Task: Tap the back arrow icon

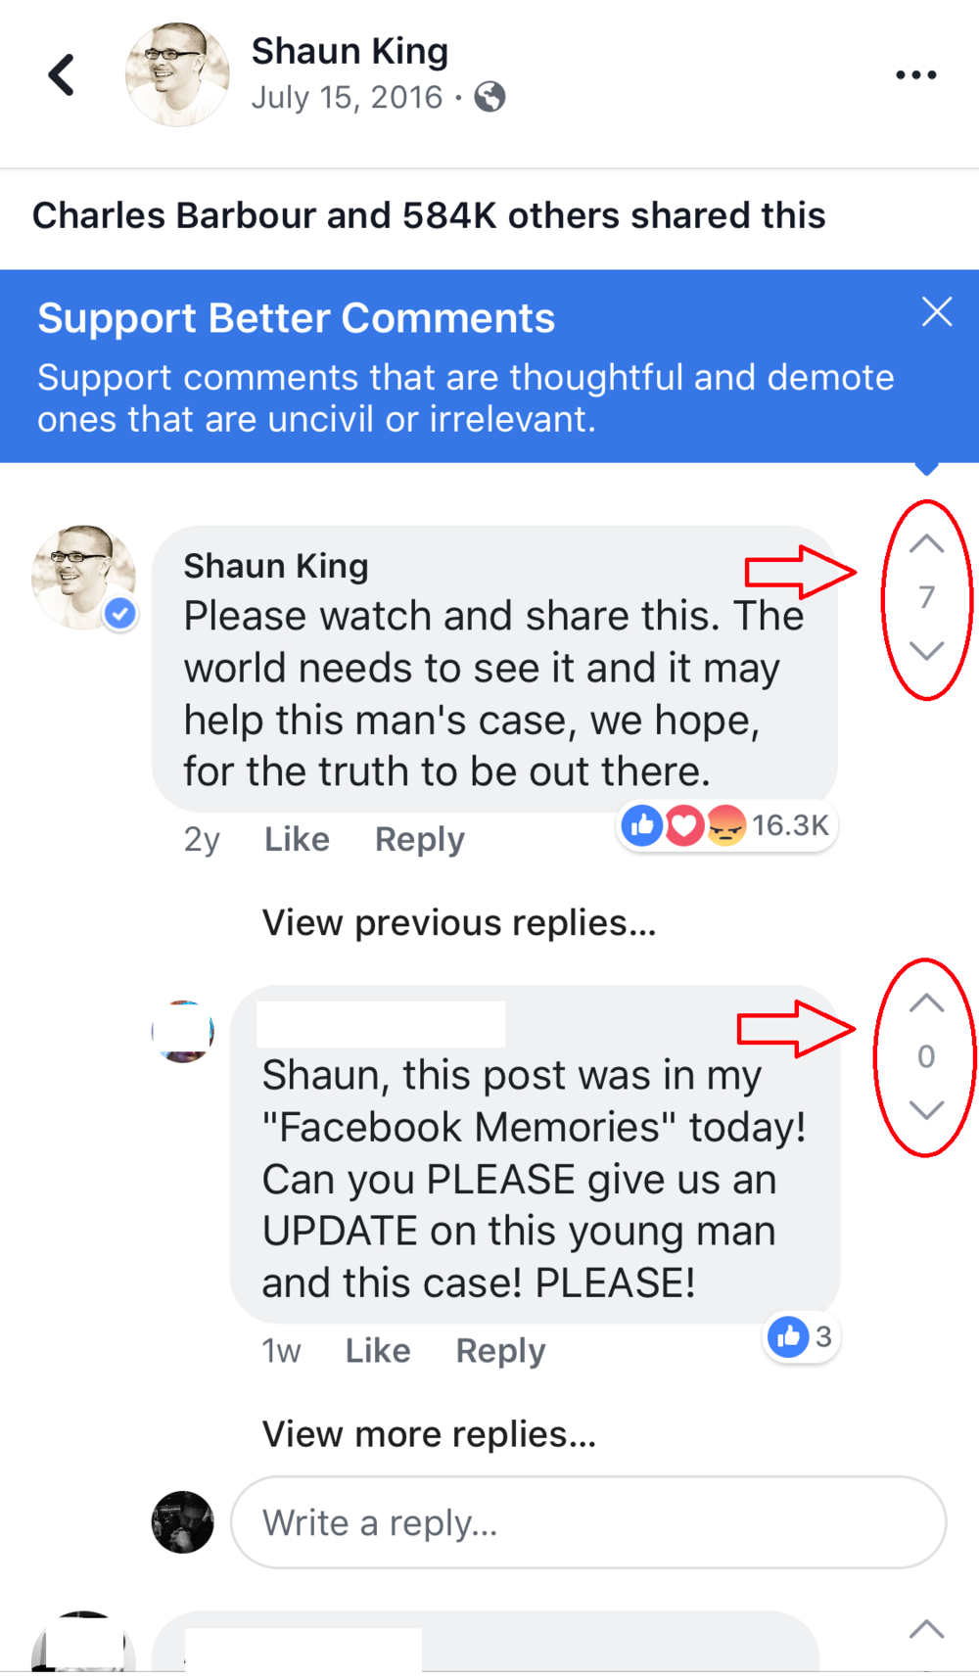Action: pos(62,74)
